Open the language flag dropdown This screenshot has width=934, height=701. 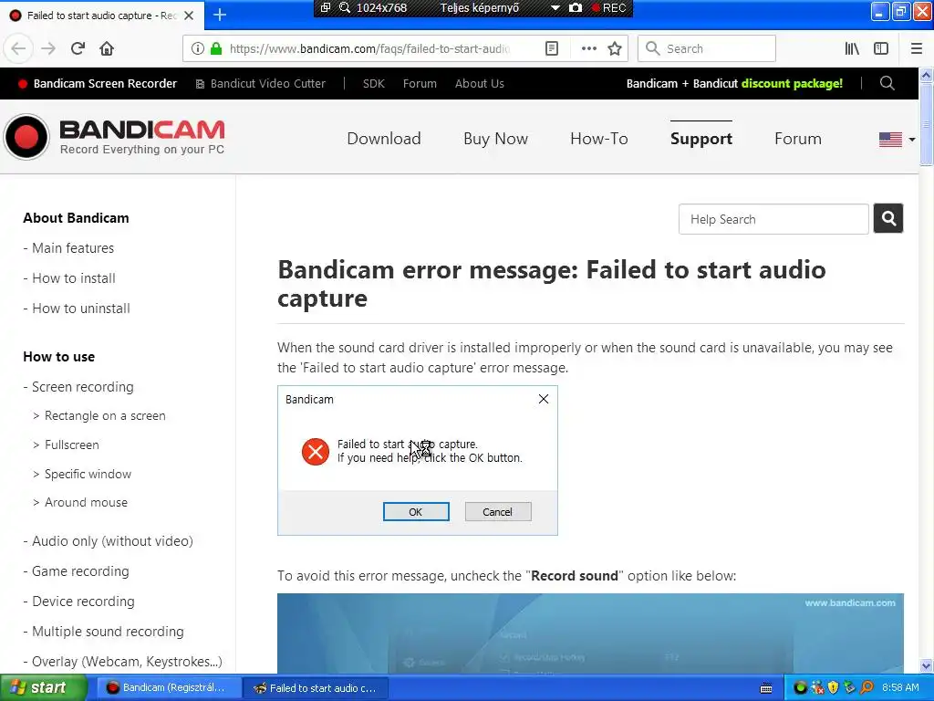click(897, 140)
